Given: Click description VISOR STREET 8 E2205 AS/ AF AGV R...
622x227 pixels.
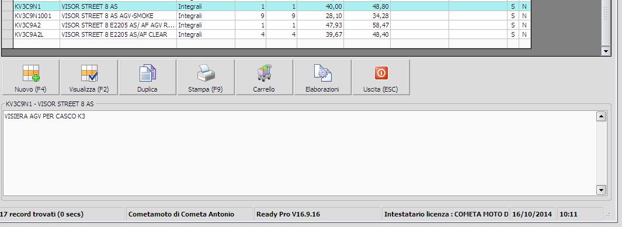Looking at the screenshot, I should pyautogui.click(x=118, y=25).
